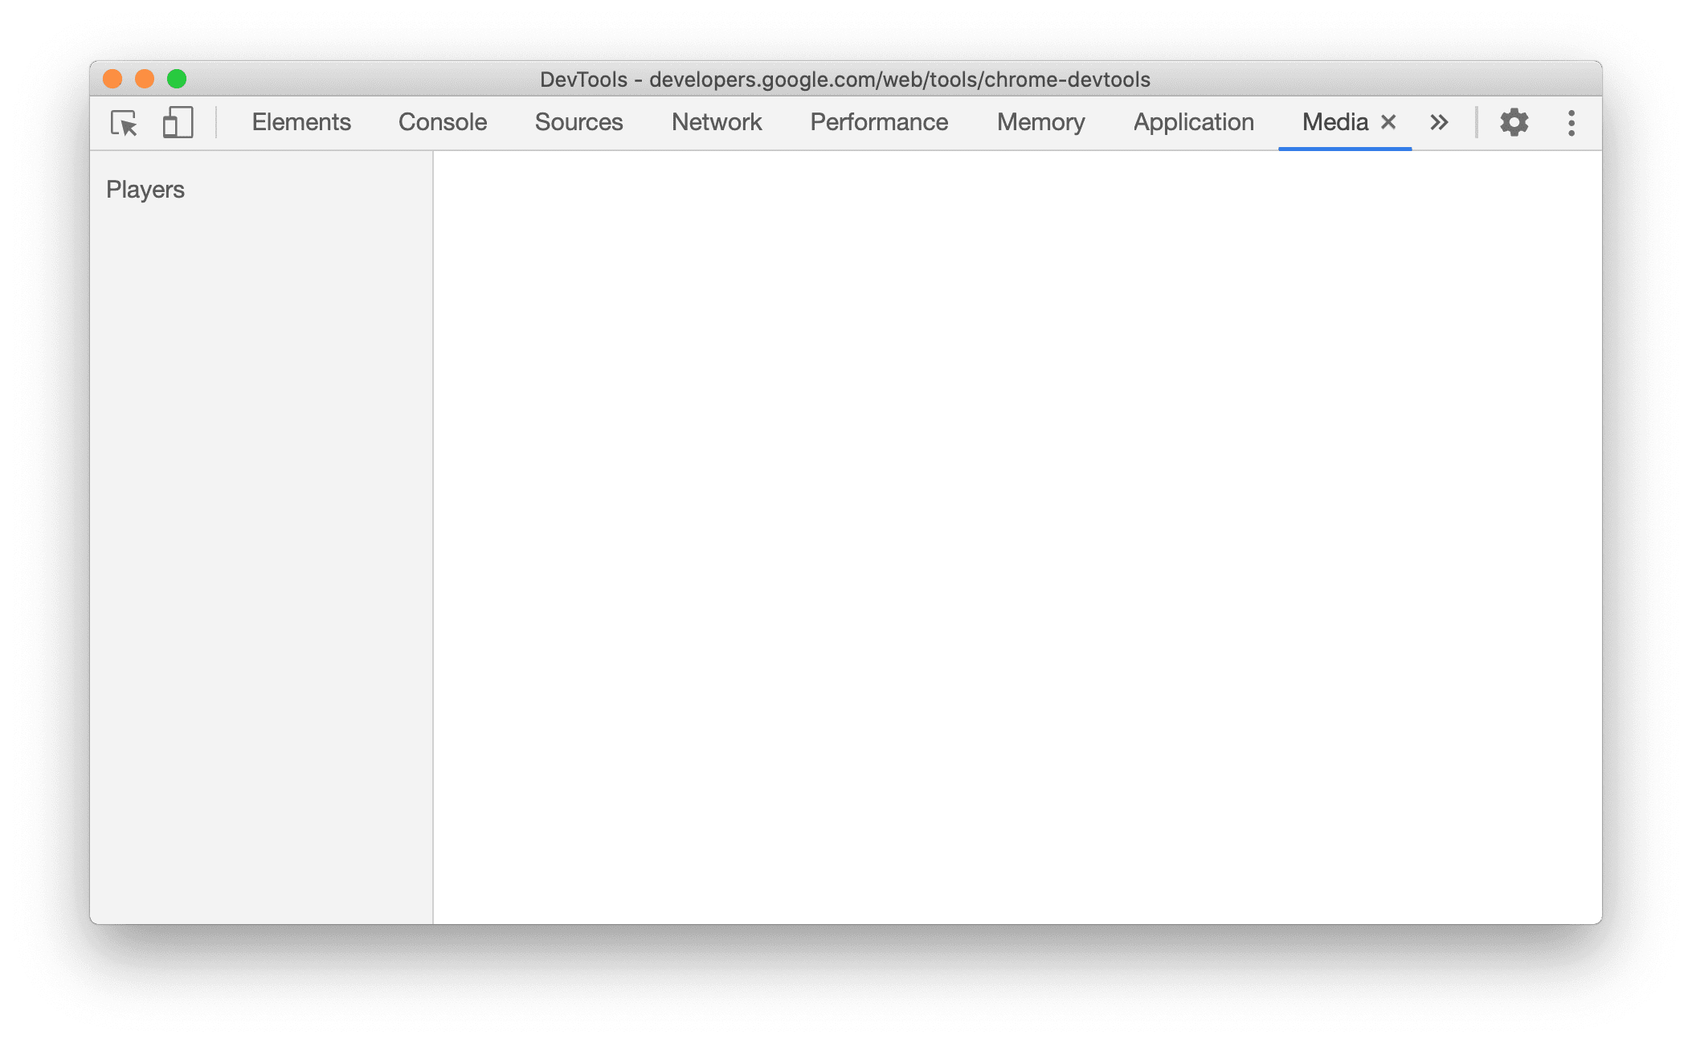
Task: Expand the Application panel section
Action: click(x=1193, y=122)
